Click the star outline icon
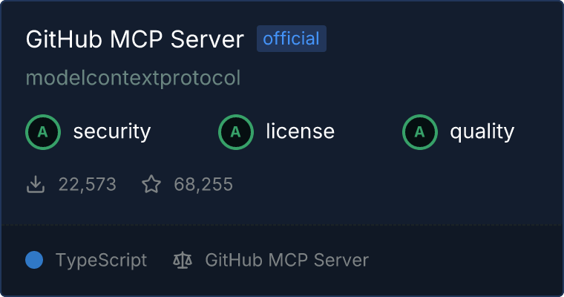 [x=151, y=184]
